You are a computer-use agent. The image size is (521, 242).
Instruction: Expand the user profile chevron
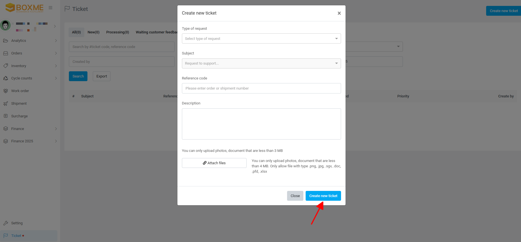(55, 26)
